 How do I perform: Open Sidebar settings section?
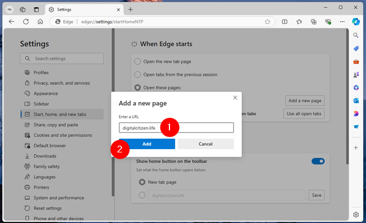coord(62,104)
